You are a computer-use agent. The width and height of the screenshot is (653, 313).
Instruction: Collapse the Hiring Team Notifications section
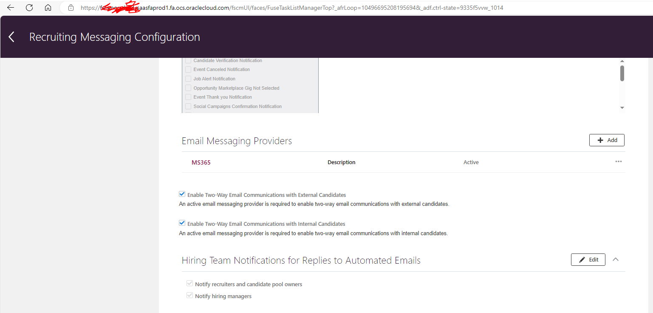616,259
